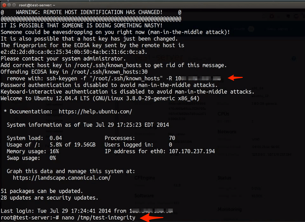Expand the CPUs section

pyautogui.click(x=223, y=114)
